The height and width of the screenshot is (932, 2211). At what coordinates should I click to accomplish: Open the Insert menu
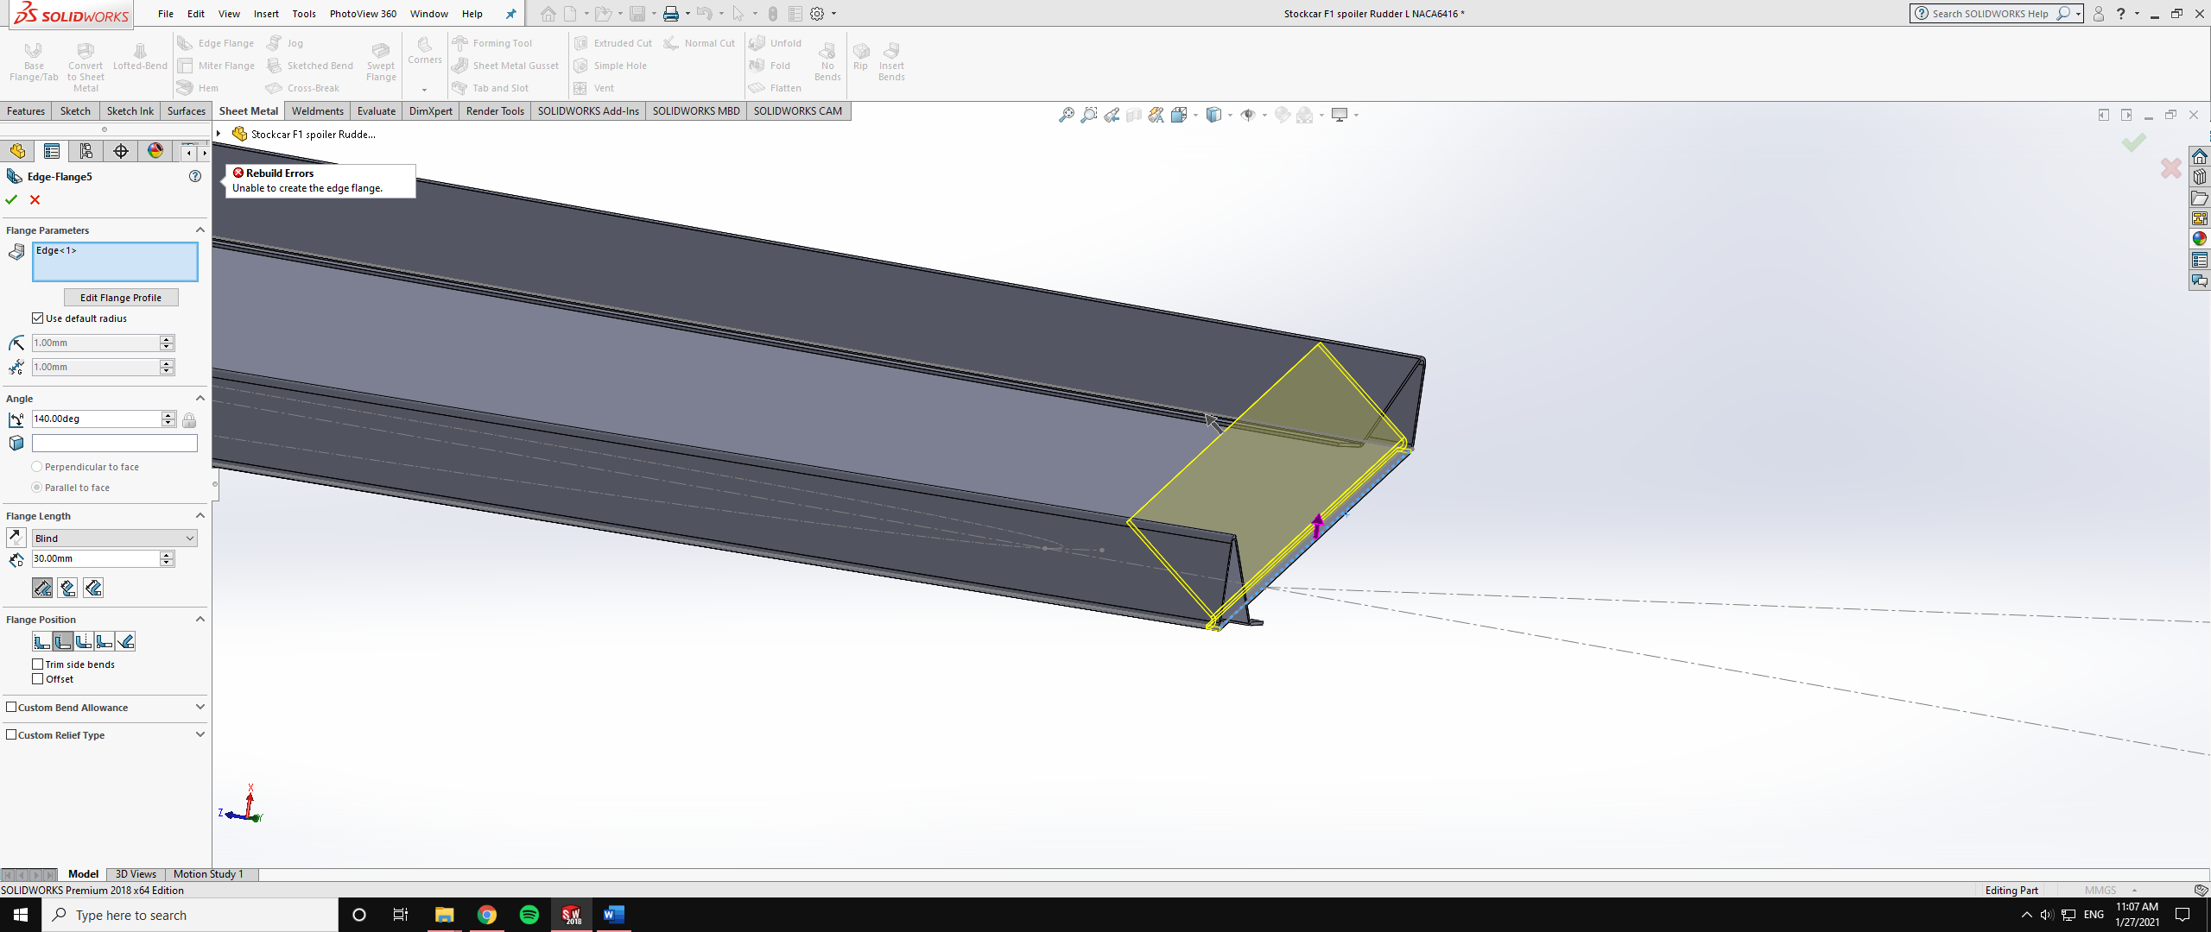click(x=266, y=14)
